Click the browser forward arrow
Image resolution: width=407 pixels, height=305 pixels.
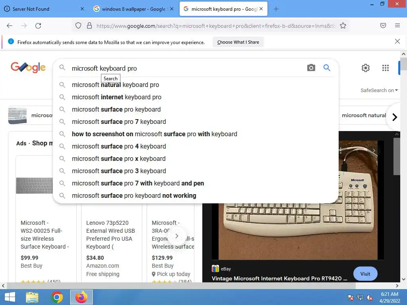point(24,26)
